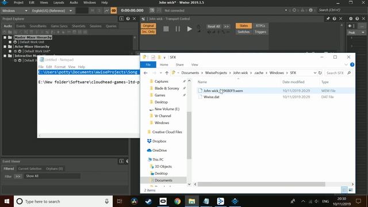Open the Audio menu in Wwise

click(74, 2)
